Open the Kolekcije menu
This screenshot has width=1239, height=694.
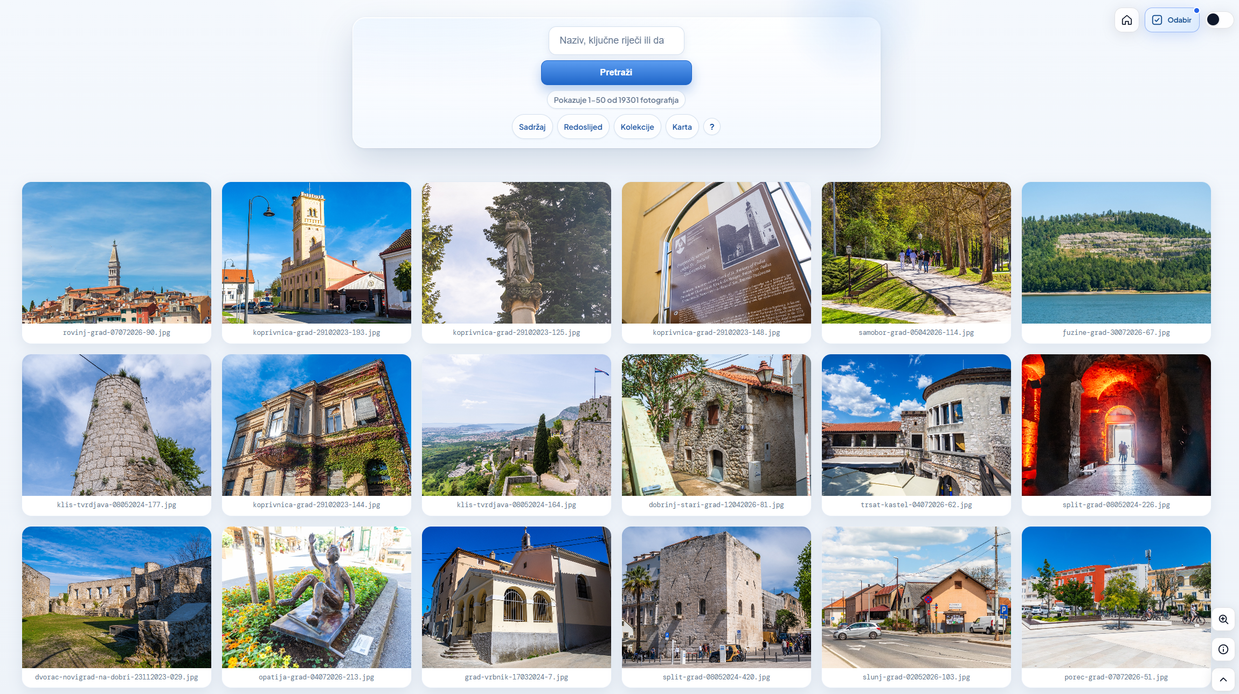pyautogui.click(x=637, y=127)
